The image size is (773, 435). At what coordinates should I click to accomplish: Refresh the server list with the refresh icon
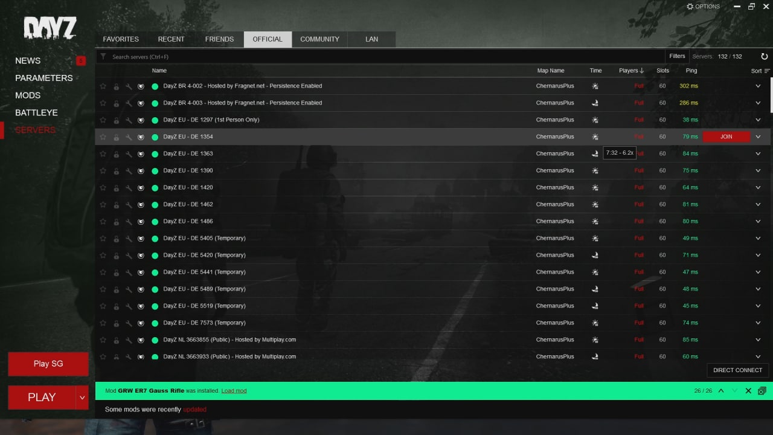point(764,56)
